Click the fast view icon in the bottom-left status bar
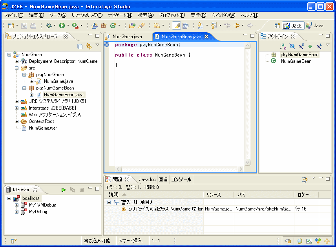Image resolution: width=336 pixels, height=247 pixels. [14, 241]
